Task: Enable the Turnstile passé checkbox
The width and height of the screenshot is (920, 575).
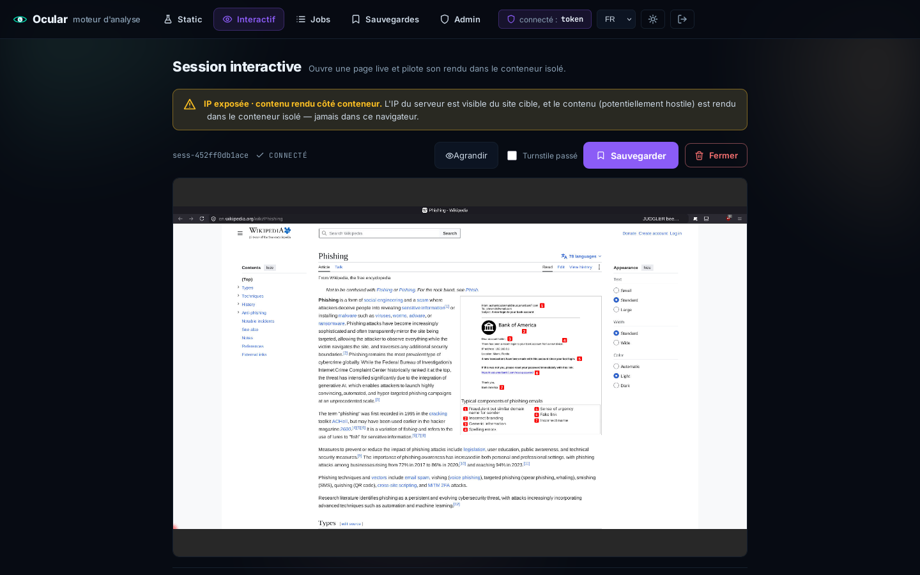Action: [x=512, y=155]
